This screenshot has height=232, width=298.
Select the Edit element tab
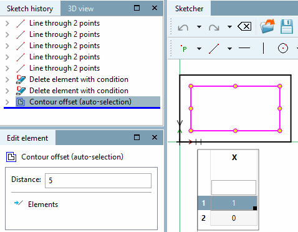[x=27, y=138]
